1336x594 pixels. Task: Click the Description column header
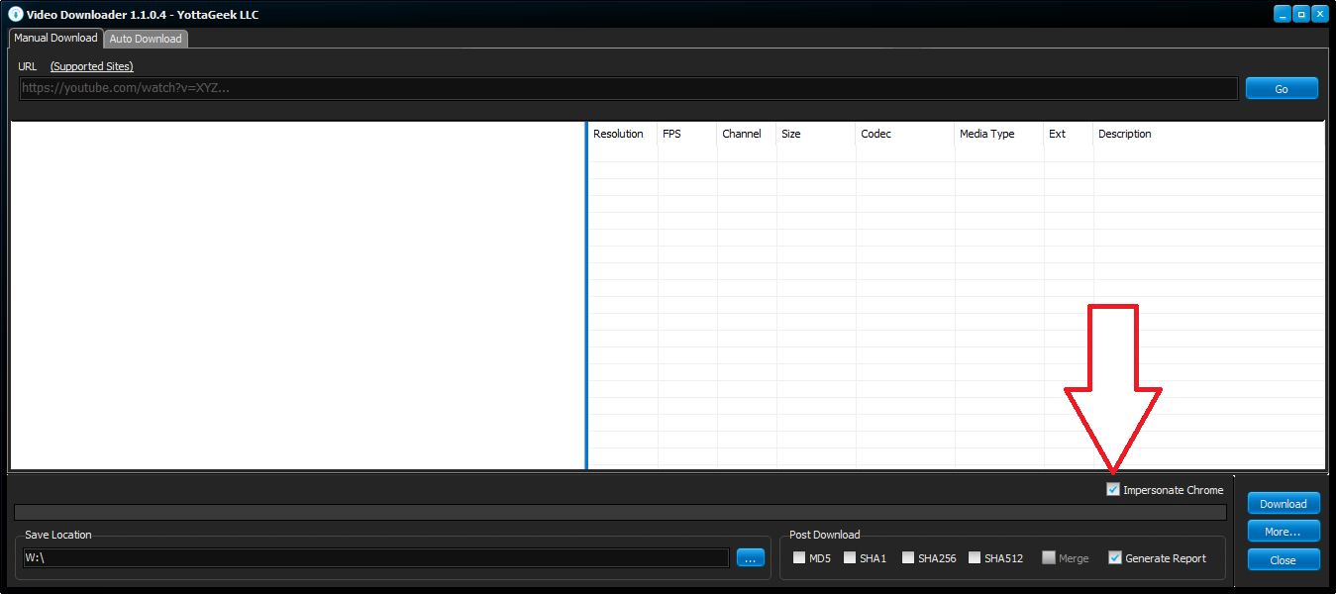pos(1208,134)
